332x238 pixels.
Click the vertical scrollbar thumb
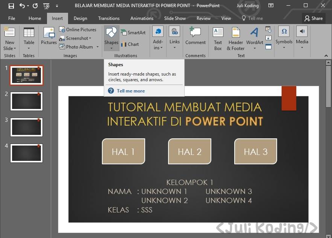(x=328, y=87)
